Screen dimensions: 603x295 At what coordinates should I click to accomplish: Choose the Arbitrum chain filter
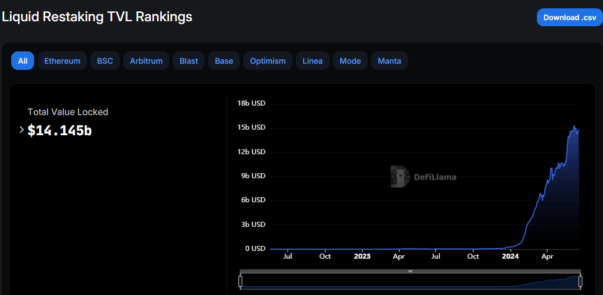[146, 61]
